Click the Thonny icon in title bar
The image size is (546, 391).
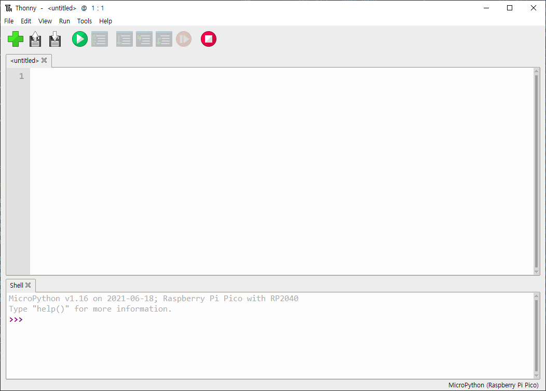click(9, 8)
